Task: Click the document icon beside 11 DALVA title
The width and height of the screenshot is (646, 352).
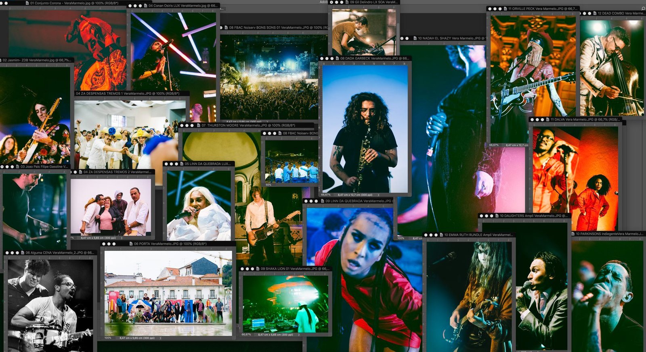Action: pyautogui.click(x=547, y=120)
